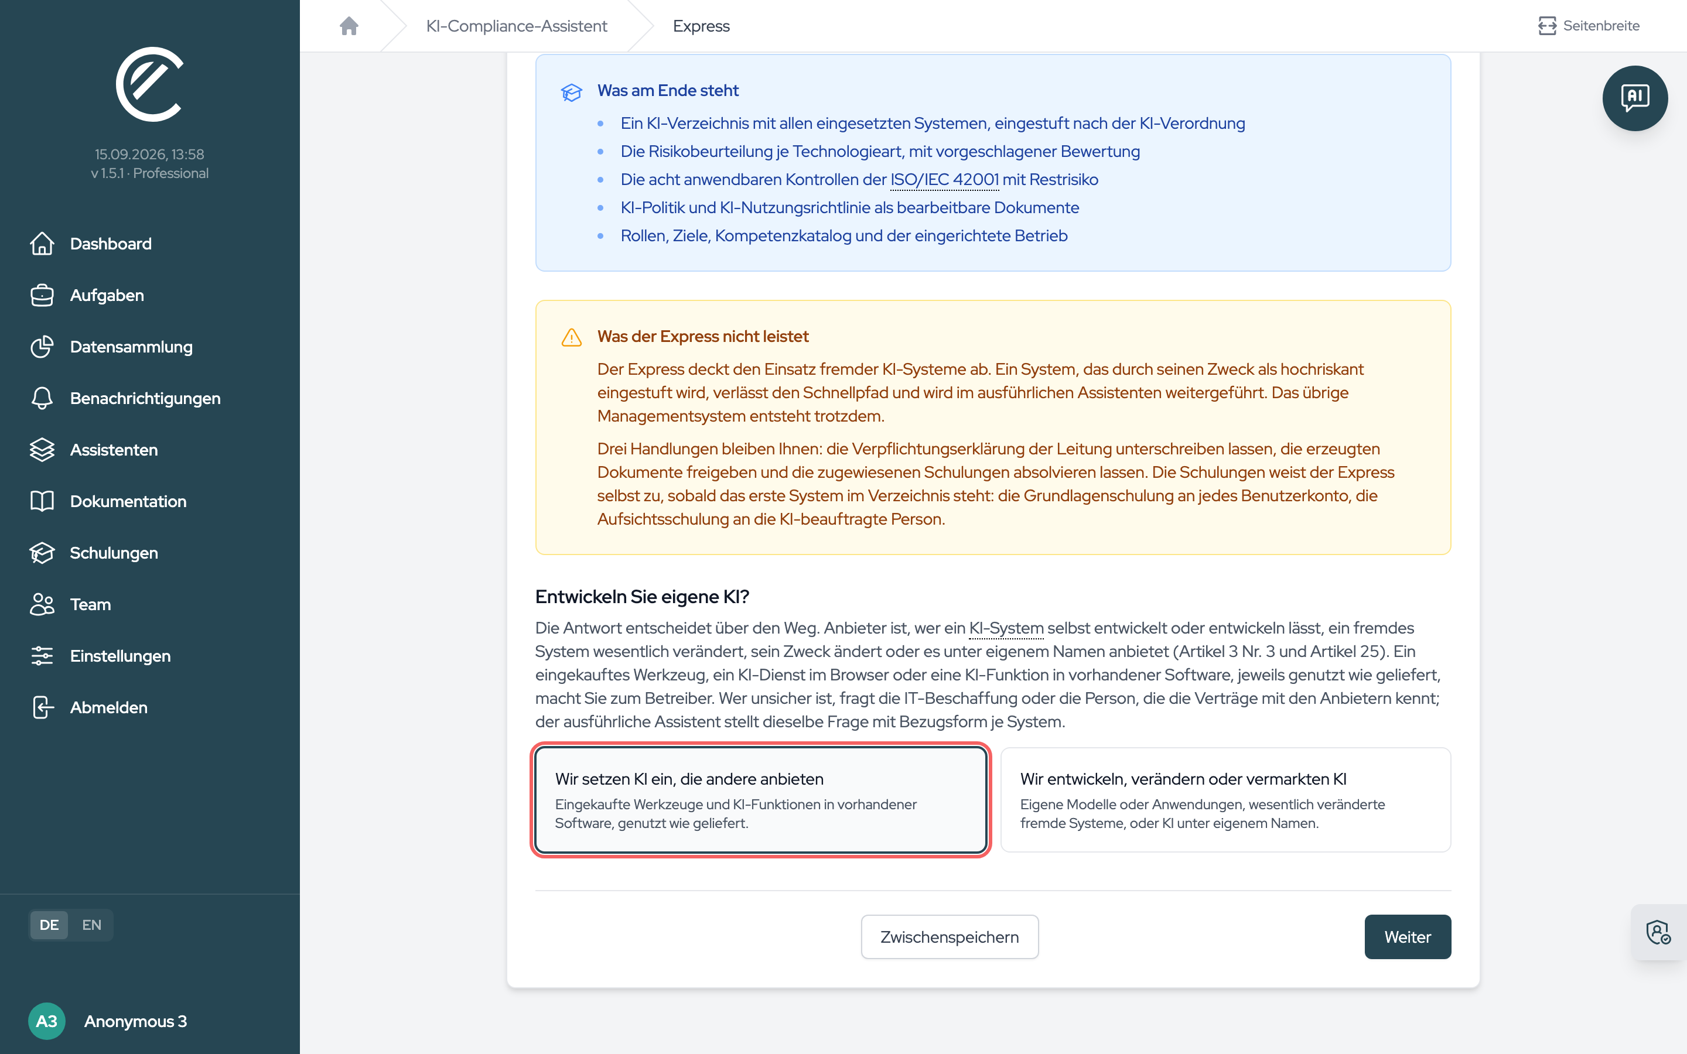The width and height of the screenshot is (1687, 1054).
Task: Click the 'Was am Ende steht' heading
Action: point(667,91)
